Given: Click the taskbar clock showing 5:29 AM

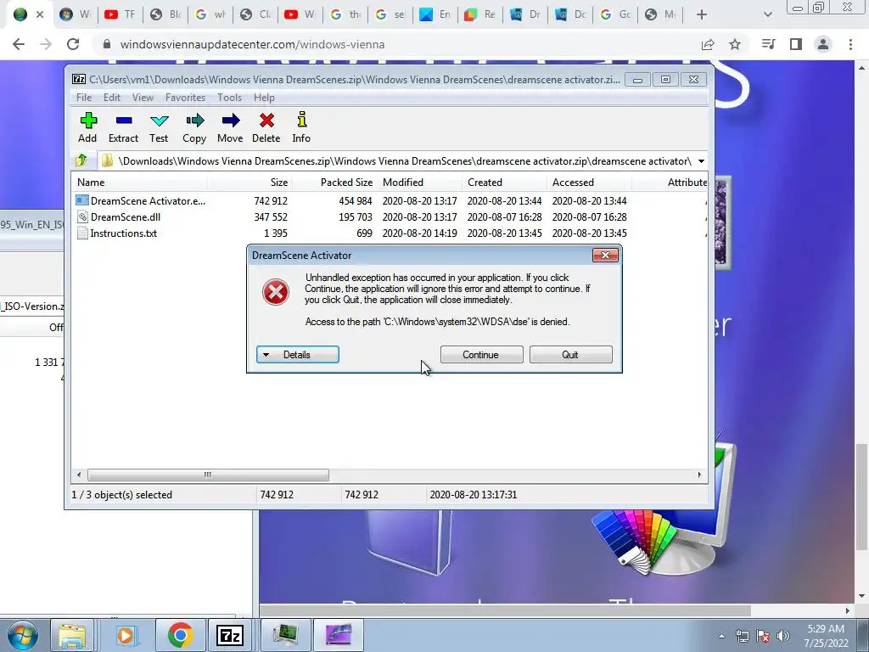Looking at the screenshot, I should tap(826, 636).
